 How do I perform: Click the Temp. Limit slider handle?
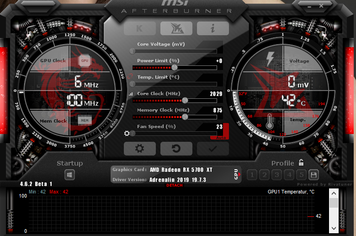point(133,84)
